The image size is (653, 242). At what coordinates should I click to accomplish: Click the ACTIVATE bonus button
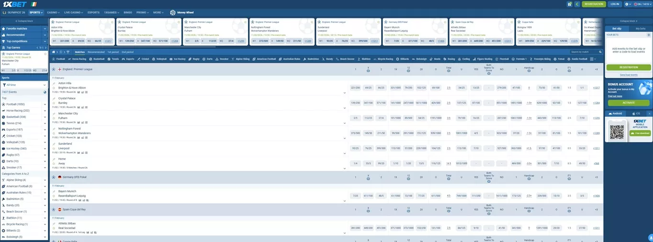pos(629,103)
